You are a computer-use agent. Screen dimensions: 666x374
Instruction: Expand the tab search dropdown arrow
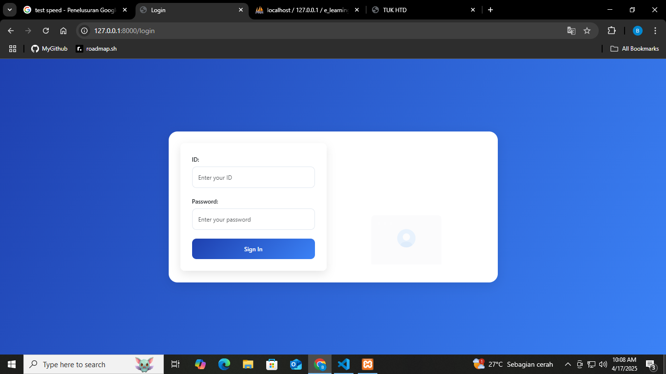coord(9,10)
